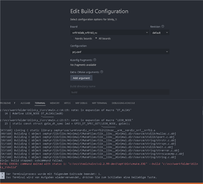
Task: Focus the Build directory name field
Action: 120,92
